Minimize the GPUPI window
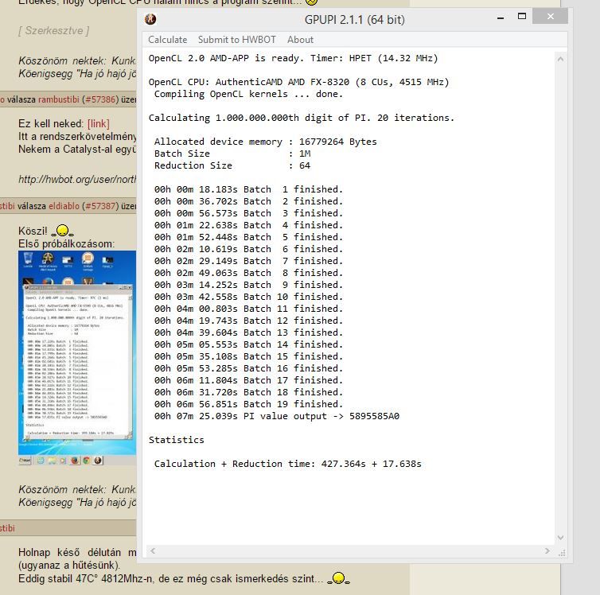This screenshot has width=600, height=595. [x=500, y=17]
